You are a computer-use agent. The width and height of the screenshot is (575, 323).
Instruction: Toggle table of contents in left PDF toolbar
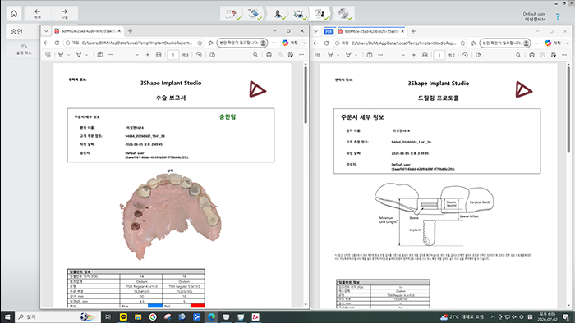(48, 55)
